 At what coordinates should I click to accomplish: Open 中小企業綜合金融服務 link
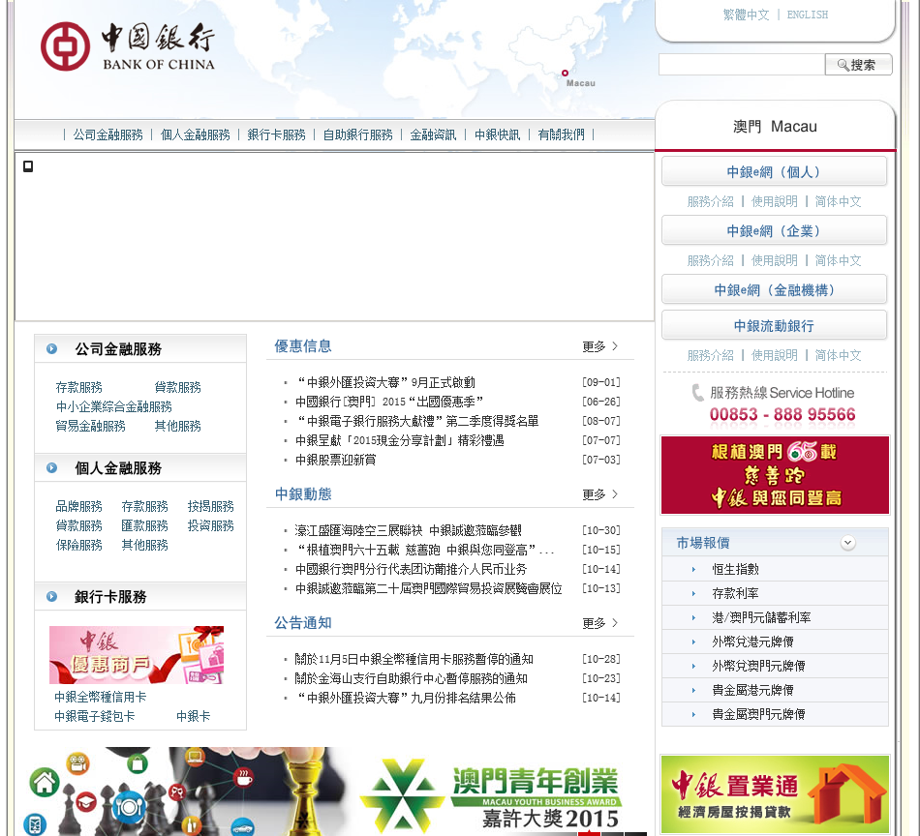tap(114, 406)
